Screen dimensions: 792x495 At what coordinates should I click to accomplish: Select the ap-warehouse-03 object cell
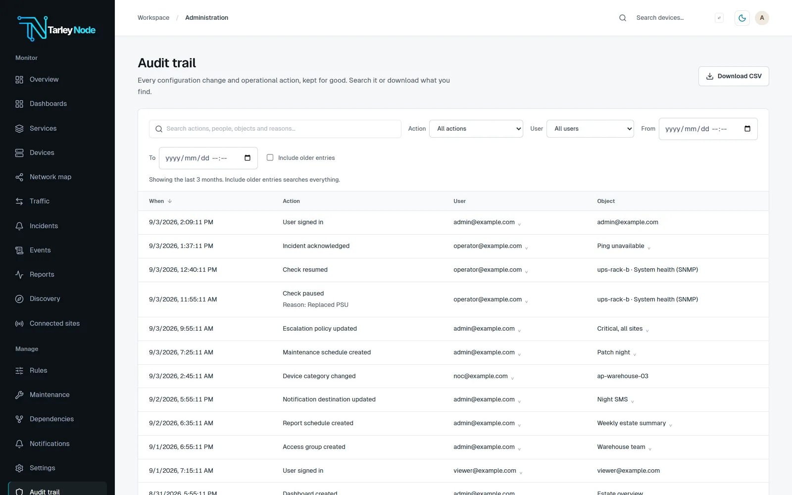(x=623, y=376)
